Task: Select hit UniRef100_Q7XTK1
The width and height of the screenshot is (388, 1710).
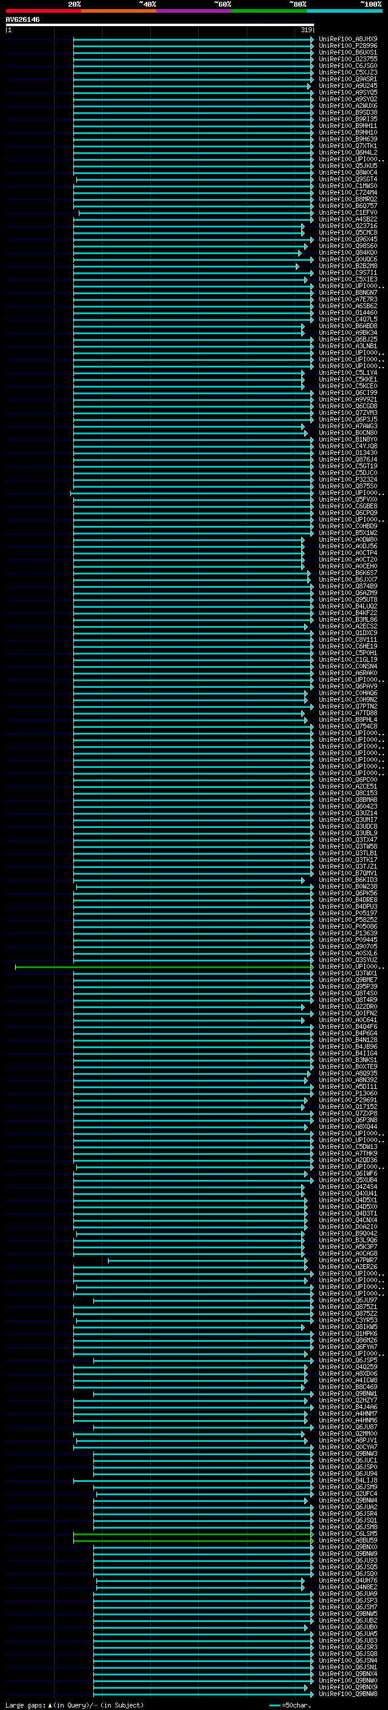Action: pos(348,146)
